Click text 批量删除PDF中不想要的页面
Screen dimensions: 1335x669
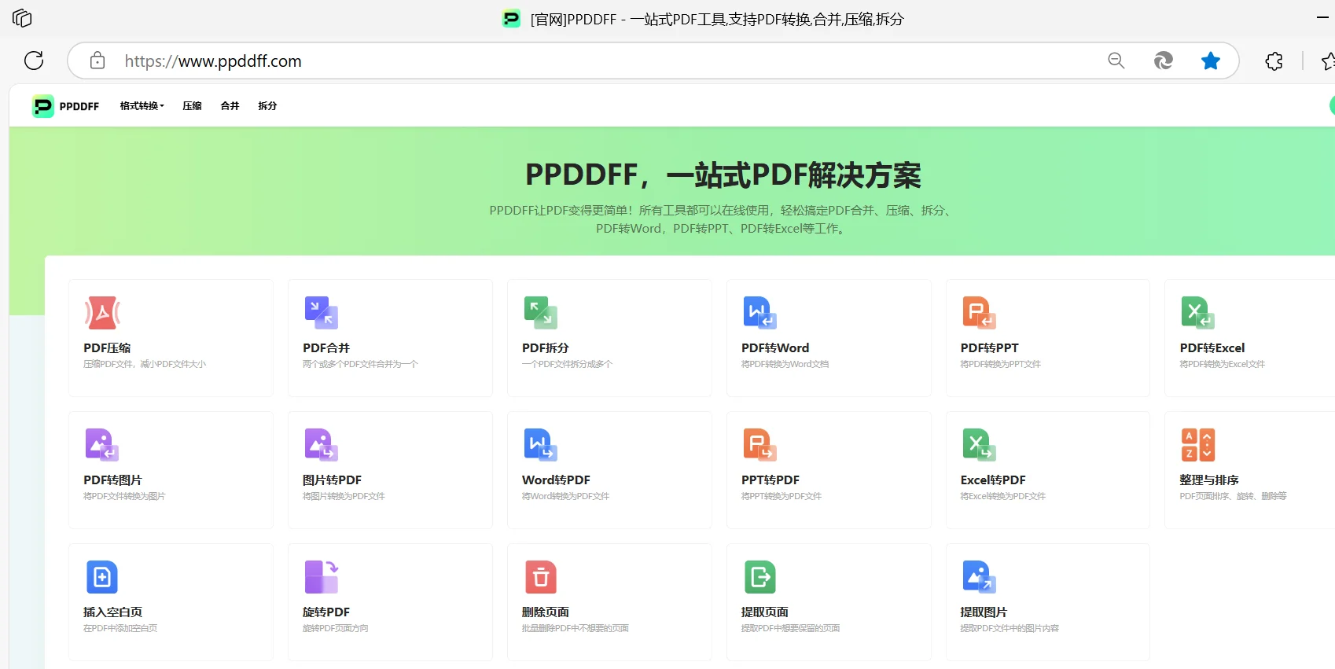click(x=576, y=628)
